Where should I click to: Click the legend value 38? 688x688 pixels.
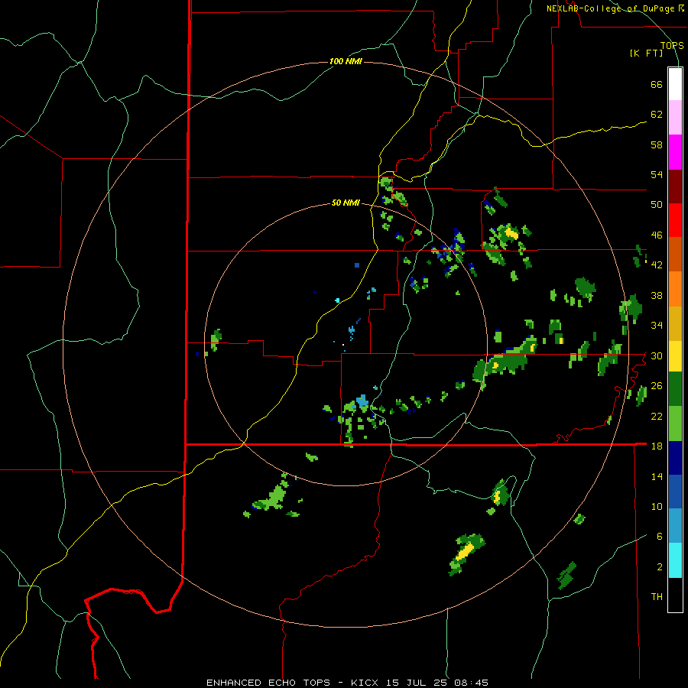(657, 295)
